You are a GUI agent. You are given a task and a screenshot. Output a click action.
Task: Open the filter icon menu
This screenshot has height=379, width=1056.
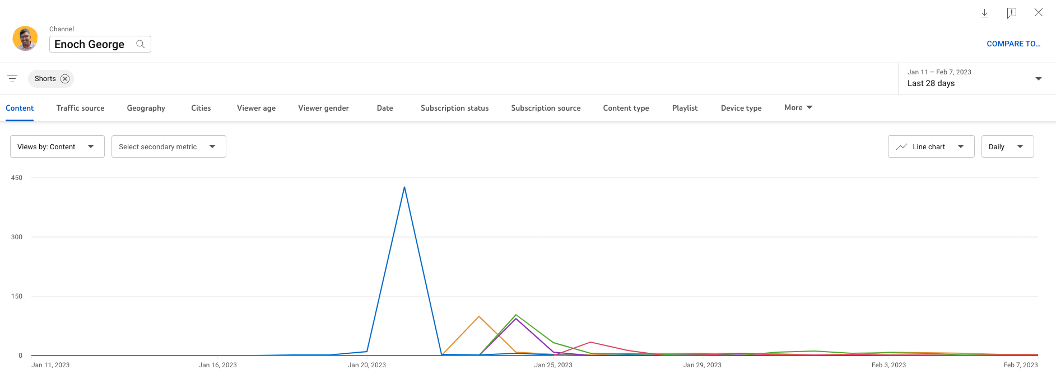12,79
